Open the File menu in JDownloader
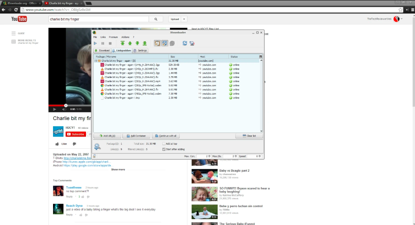Image resolution: width=415 pixels, height=225 pixels. tap(95, 37)
